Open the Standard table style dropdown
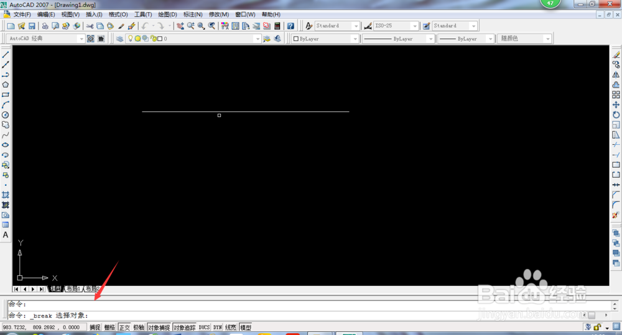Screen dimensions: 622x335 [x=473, y=26]
